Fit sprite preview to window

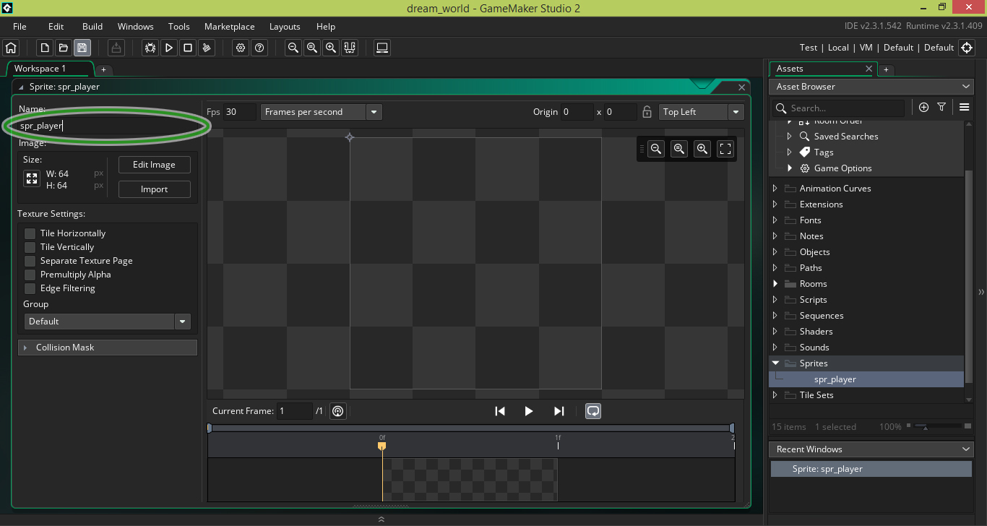click(725, 149)
